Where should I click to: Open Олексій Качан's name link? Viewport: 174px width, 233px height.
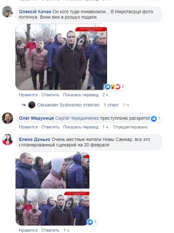(x=35, y=12)
